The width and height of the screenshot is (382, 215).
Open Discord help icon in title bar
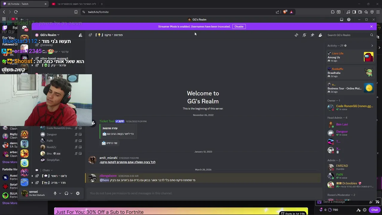tap(349, 19)
